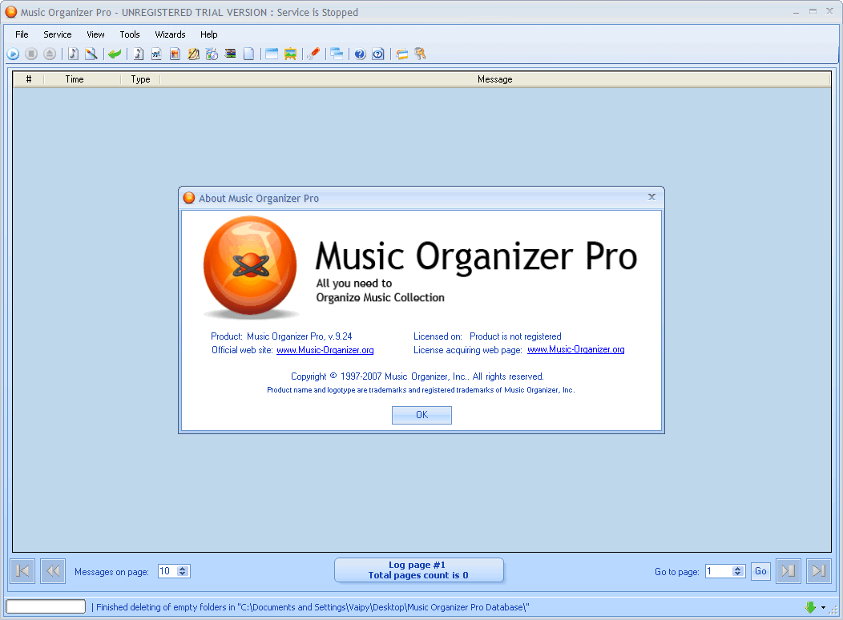Viewport: 843px width, 620px height.
Task: Click the Go to page number field
Action: [720, 571]
